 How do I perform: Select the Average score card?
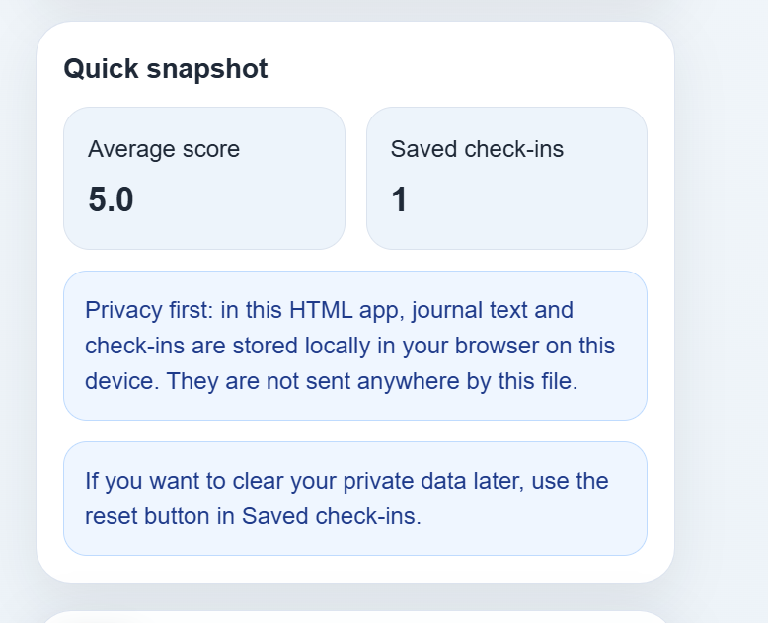(x=204, y=179)
